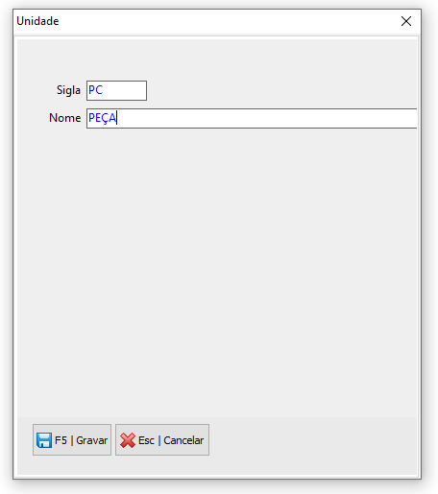Save the unit with F5 | Gravar
The height and width of the screenshot is (494, 438).
click(x=72, y=440)
